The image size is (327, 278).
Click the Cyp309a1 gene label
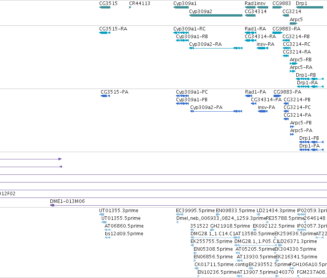point(185,3)
